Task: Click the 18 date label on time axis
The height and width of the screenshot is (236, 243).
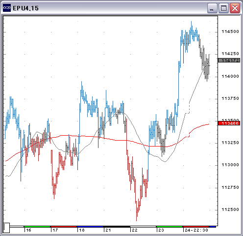Action: tap(82, 230)
